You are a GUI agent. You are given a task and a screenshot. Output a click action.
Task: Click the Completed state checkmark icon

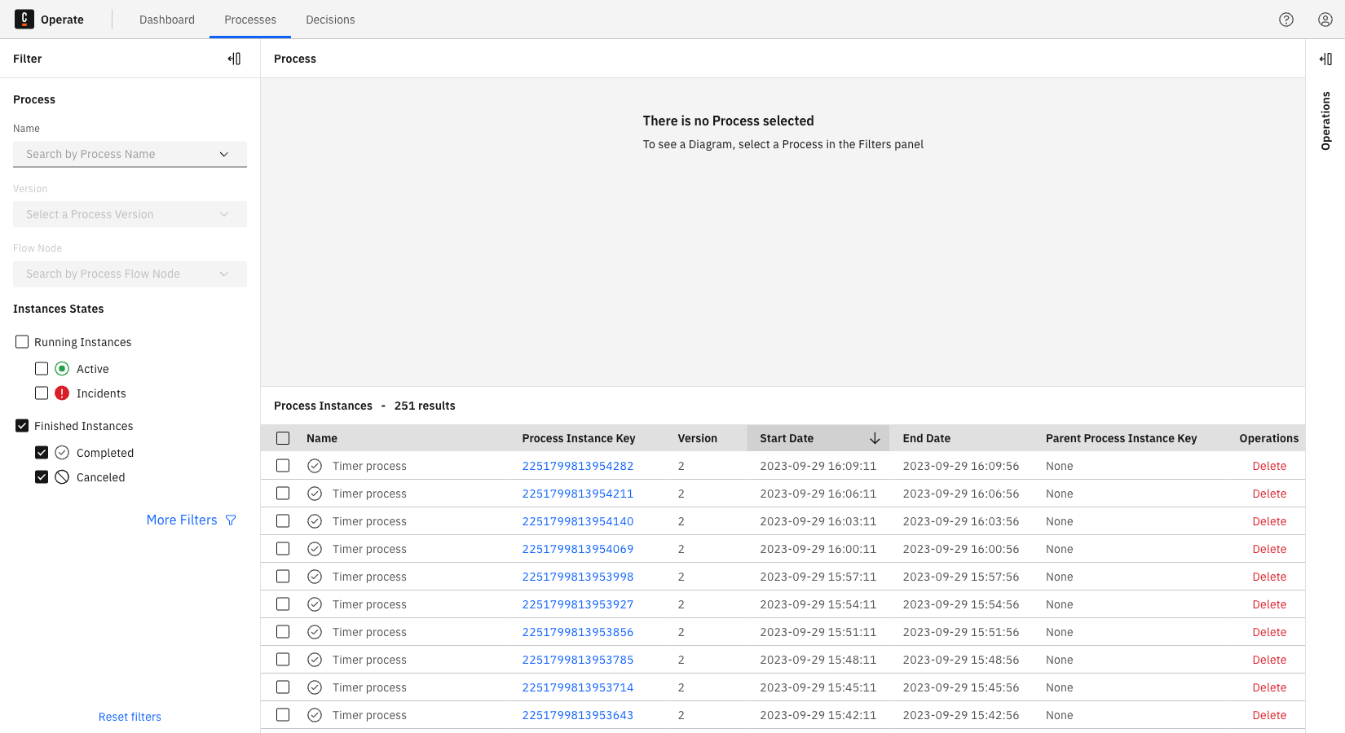[62, 453]
